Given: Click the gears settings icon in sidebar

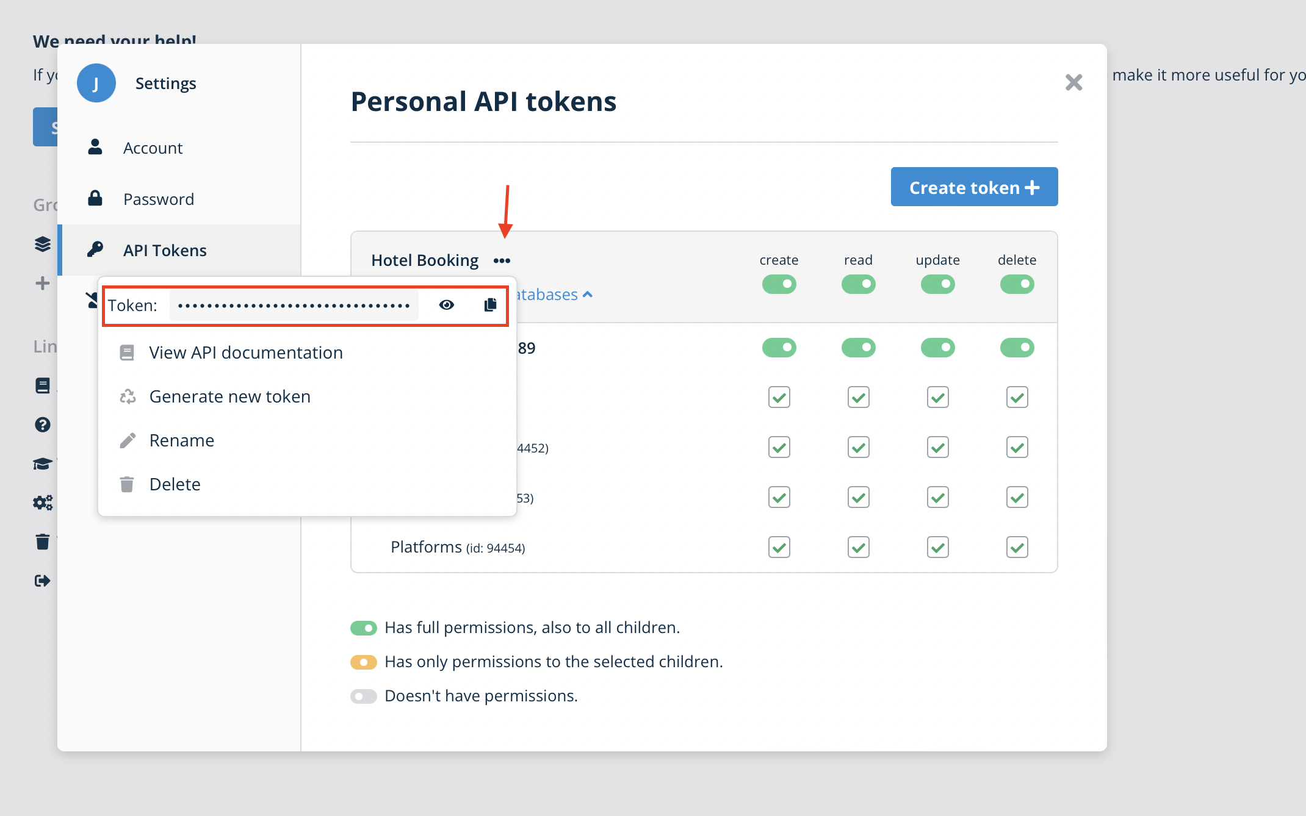Looking at the screenshot, I should 42,503.
